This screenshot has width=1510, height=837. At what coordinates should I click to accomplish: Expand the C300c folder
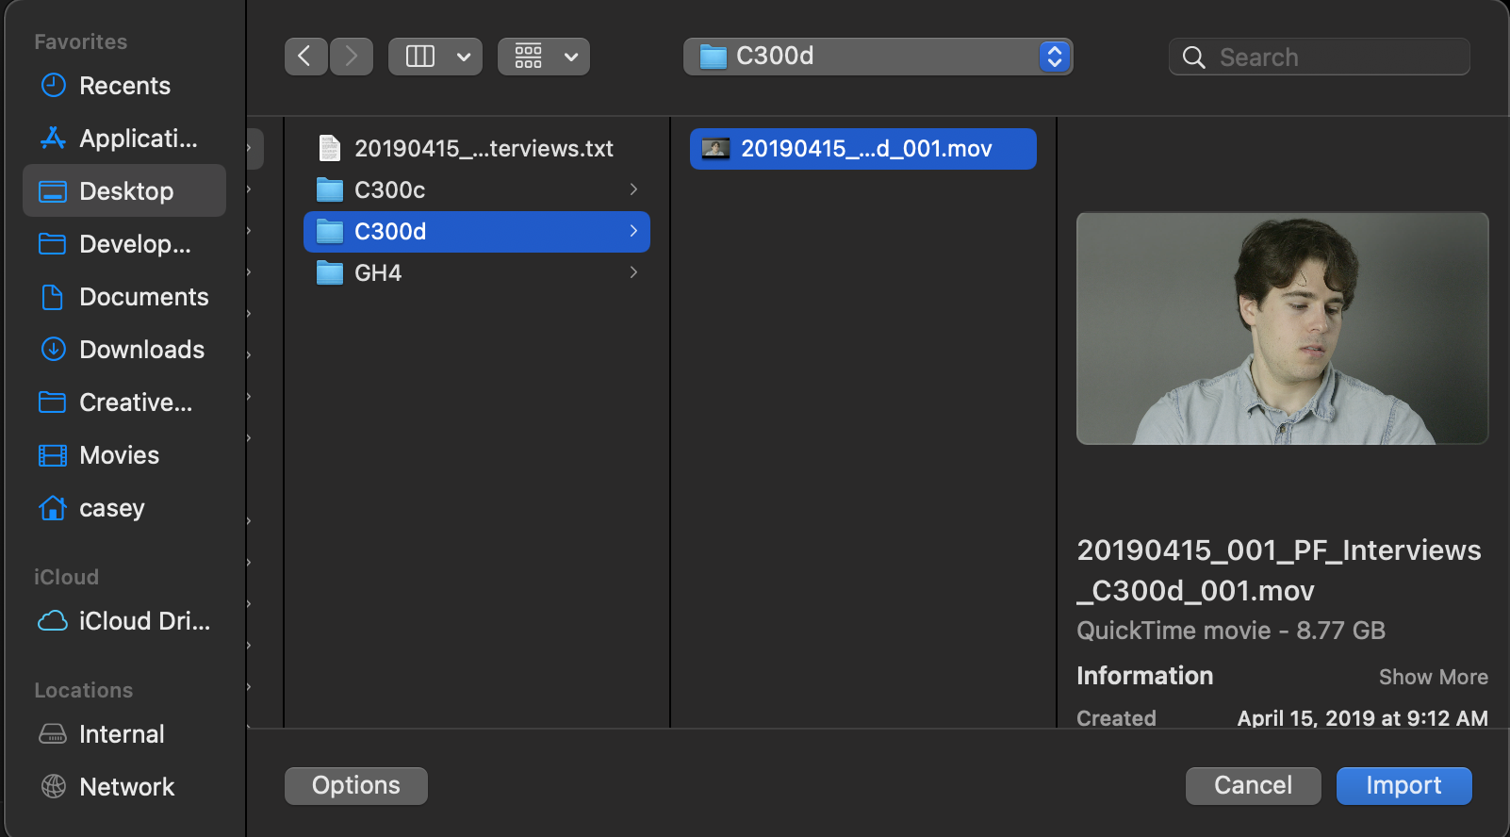click(633, 189)
